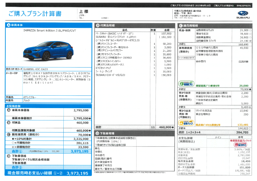Click the 合計① label
Screen dimensions: 257x181
[17, 151]
